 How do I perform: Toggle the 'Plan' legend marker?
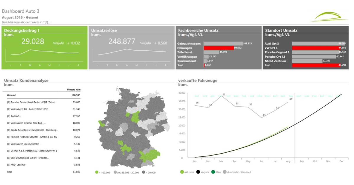click(x=213, y=172)
